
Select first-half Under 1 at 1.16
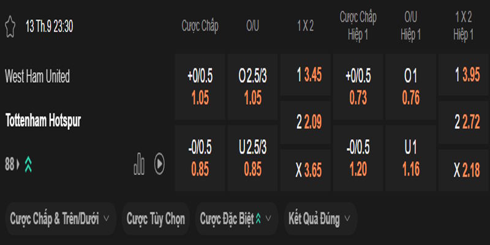410,157
